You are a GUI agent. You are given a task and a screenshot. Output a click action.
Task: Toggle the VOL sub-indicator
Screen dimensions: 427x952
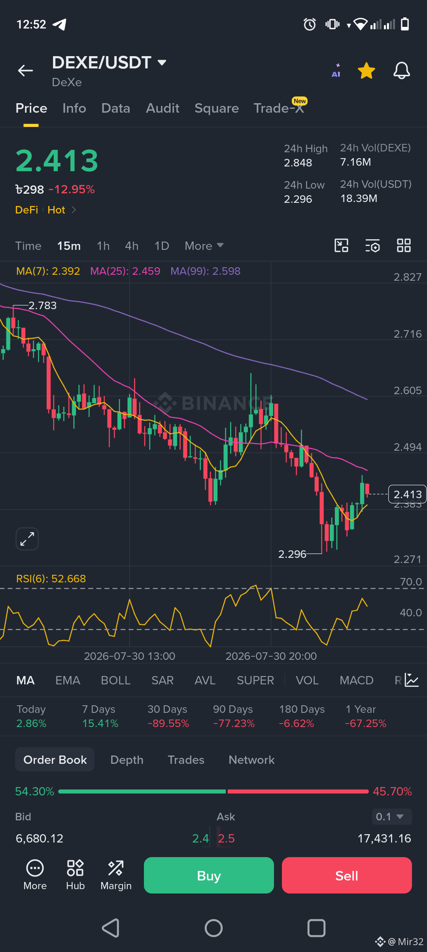click(307, 680)
